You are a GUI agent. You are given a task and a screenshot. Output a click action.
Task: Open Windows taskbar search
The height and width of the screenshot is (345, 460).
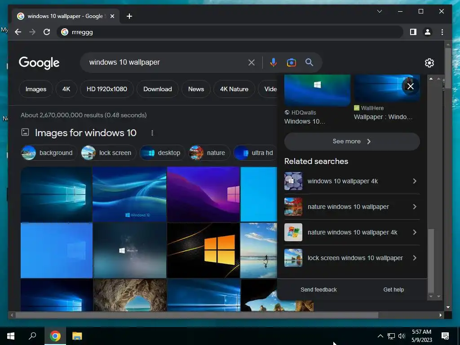coord(32,336)
